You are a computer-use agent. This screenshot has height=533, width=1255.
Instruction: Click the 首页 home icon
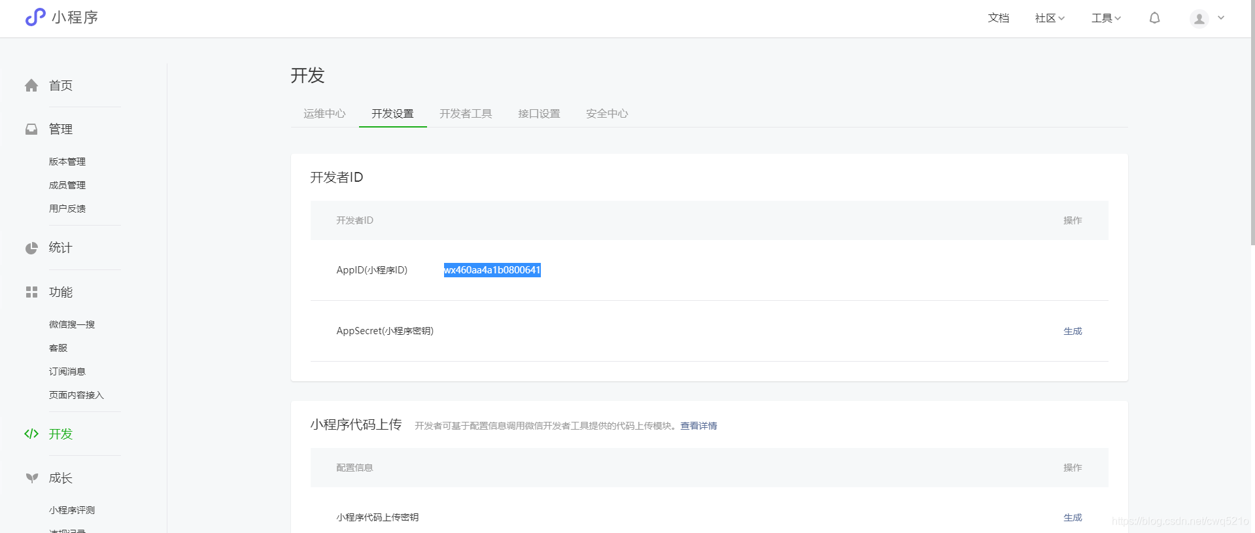click(x=31, y=86)
